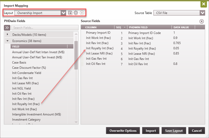Select Intangible Investment Amount (M$) field
209x138 pixels.
36,114
